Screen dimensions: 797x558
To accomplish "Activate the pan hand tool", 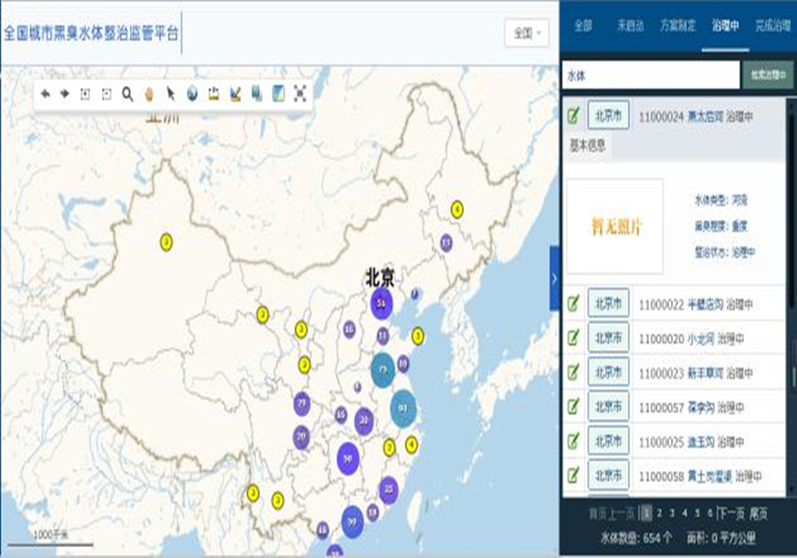I will [149, 94].
